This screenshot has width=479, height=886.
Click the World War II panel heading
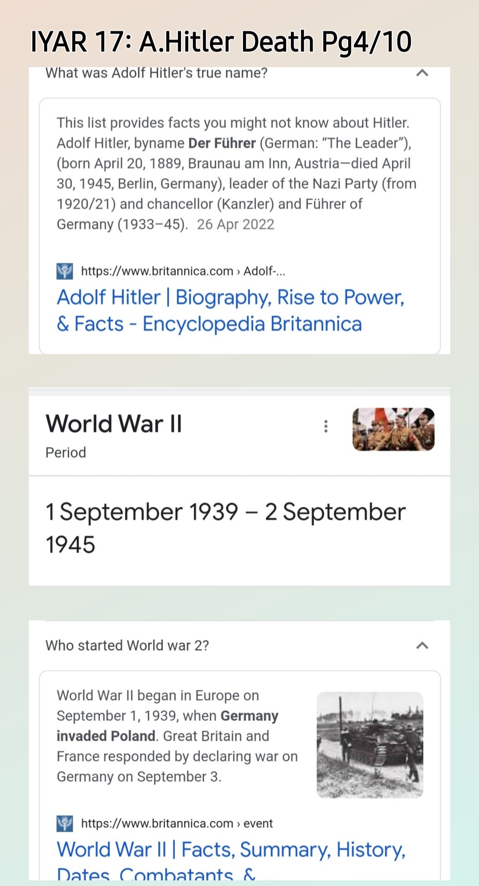point(114,423)
